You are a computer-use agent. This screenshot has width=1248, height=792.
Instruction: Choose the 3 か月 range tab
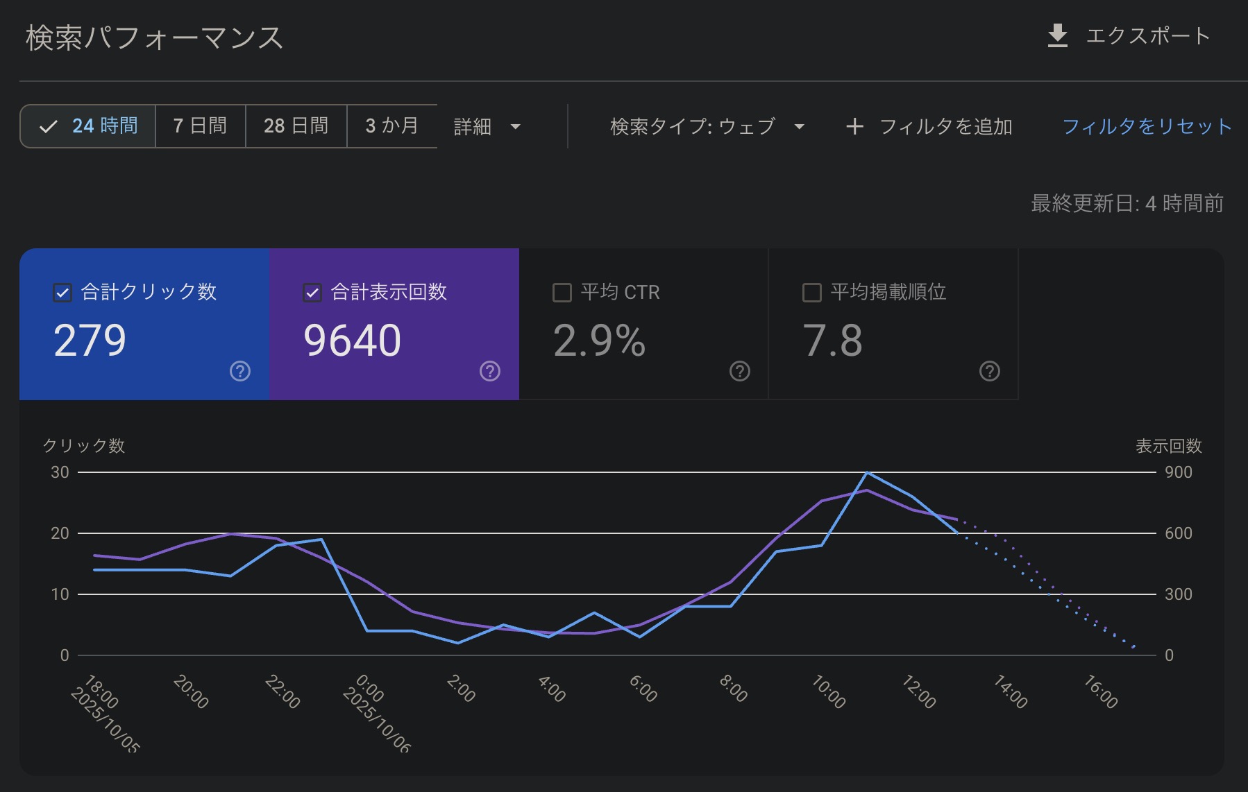(x=391, y=126)
